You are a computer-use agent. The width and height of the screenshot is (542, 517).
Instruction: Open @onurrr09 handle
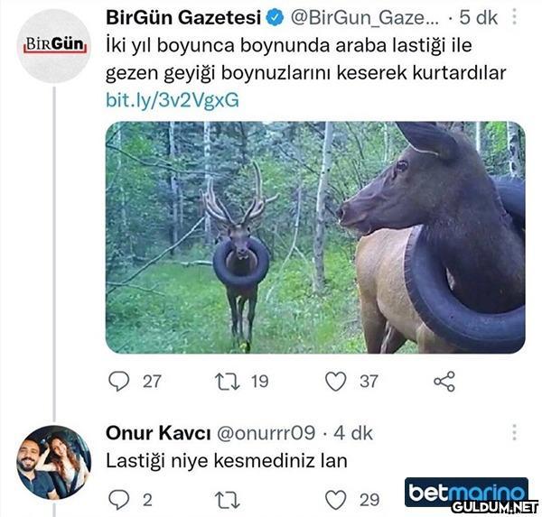click(x=266, y=433)
